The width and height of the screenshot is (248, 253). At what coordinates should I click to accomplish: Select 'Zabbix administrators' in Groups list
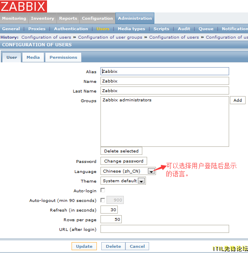pyautogui.click(x=127, y=100)
